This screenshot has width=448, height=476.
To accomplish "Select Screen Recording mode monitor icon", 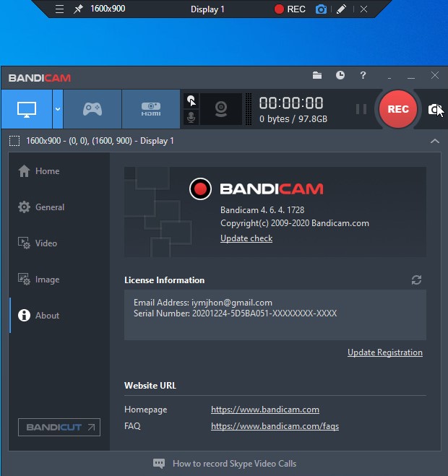I will pyautogui.click(x=27, y=109).
